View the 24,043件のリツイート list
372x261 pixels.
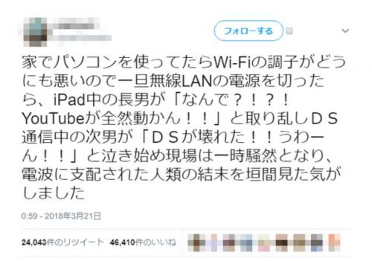[x=63, y=242]
